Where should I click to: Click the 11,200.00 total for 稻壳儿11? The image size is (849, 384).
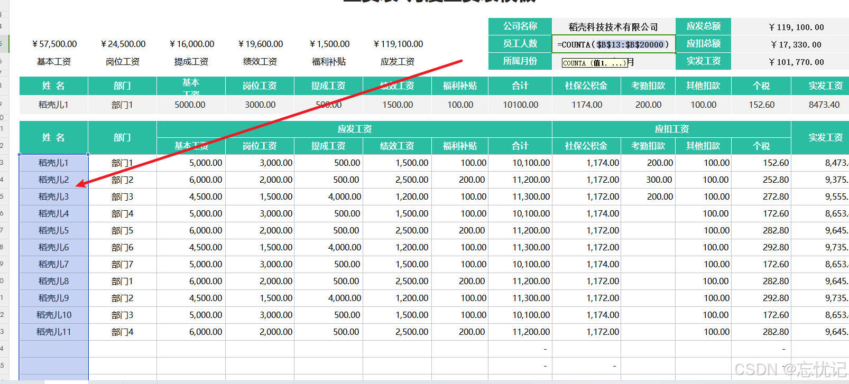click(520, 332)
